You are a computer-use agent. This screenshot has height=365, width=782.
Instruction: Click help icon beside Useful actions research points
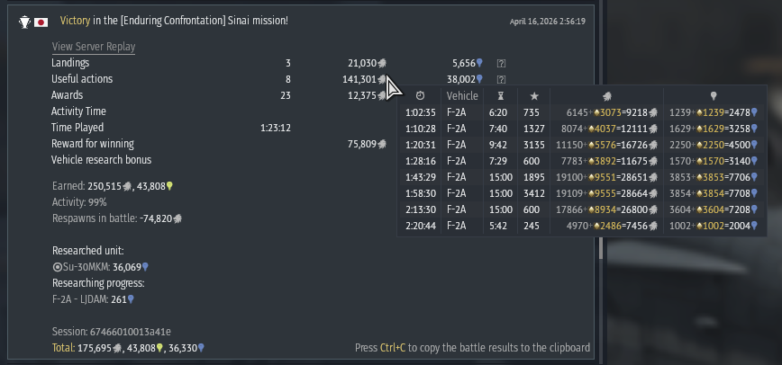501,79
